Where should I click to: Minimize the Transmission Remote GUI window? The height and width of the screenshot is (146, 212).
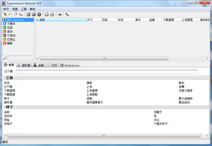[190, 2]
